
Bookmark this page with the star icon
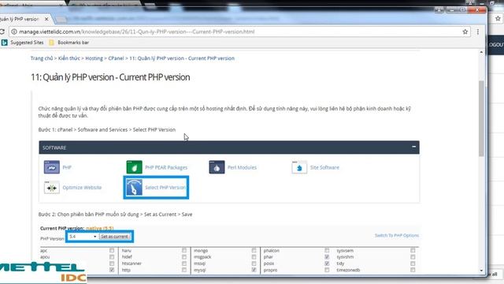465,32
